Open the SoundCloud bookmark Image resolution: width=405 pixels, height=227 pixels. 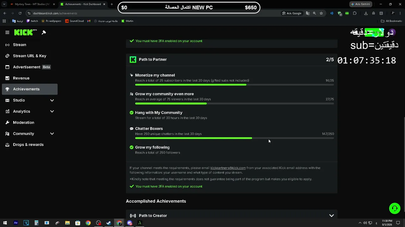click(x=74, y=21)
